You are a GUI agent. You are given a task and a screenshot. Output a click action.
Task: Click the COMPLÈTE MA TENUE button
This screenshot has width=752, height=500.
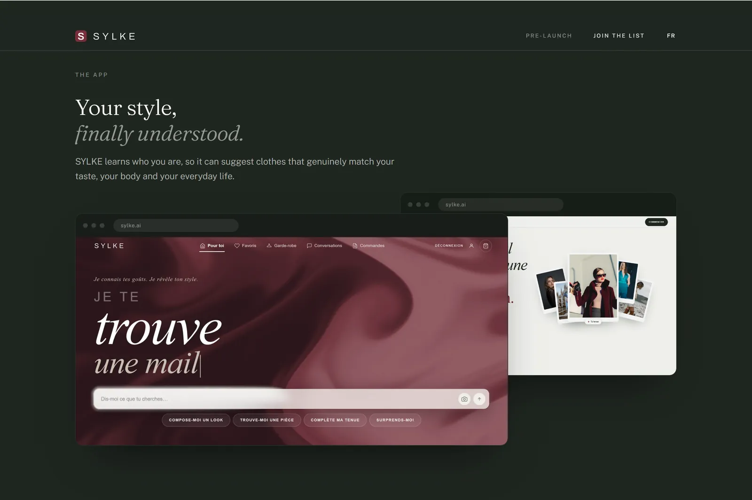pos(335,420)
